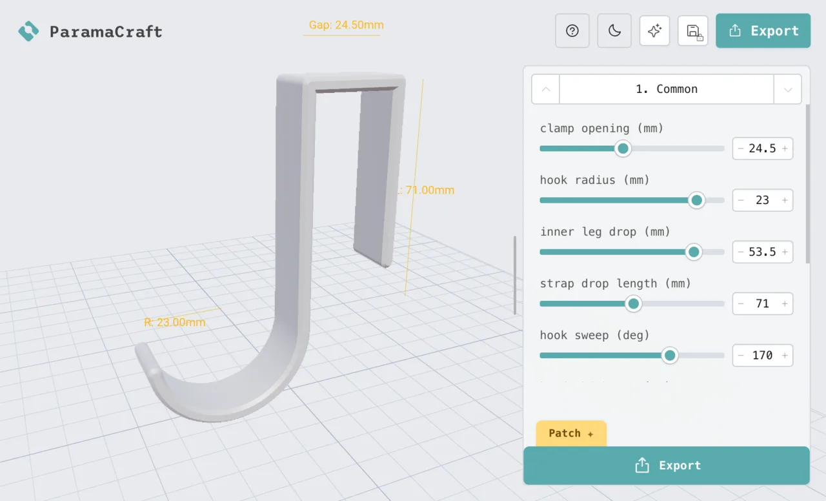
Task: Decrease clamp opening with minus button
Action: tap(741, 148)
